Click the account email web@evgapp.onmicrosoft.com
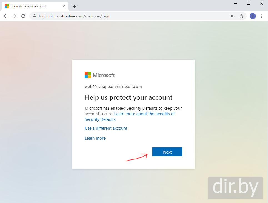This screenshot has height=203, width=268. (113, 87)
